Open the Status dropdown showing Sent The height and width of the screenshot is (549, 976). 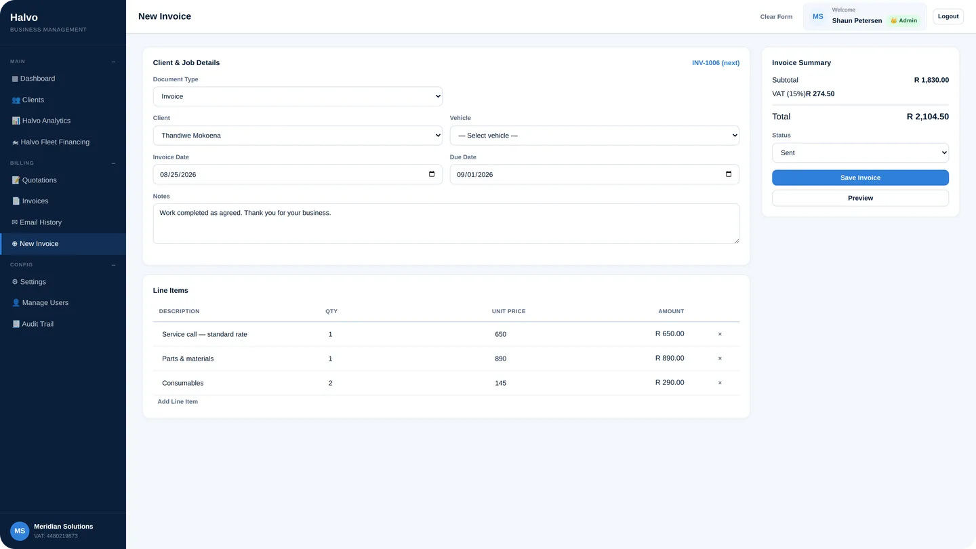point(860,152)
